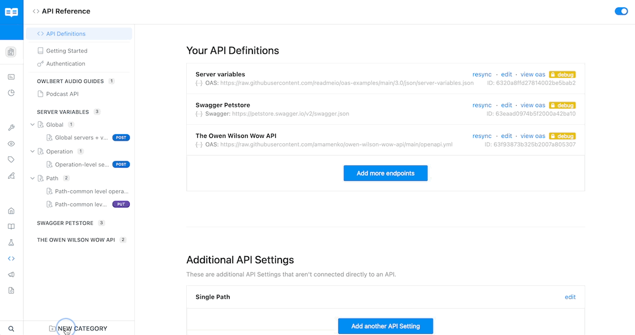Toggle the blue switch at top right
This screenshot has width=635, height=335.
click(621, 11)
